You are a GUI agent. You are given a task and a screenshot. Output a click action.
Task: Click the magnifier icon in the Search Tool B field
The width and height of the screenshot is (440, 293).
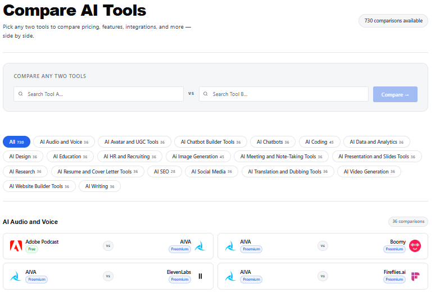206,94
